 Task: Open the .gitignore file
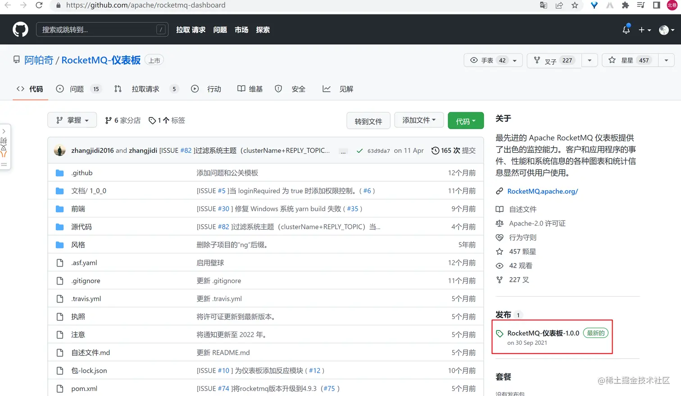click(86, 281)
